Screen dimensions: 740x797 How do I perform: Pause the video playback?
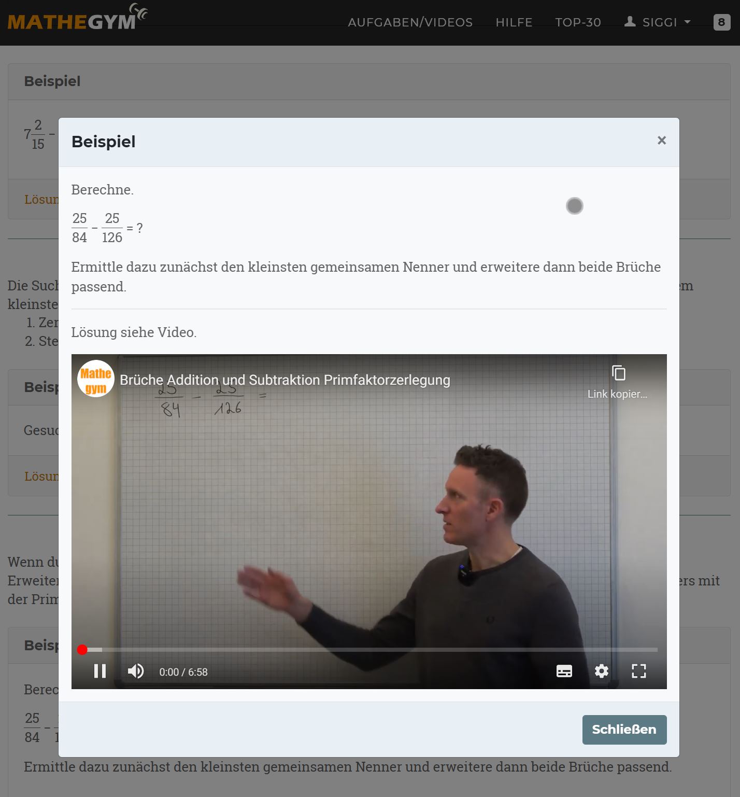click(100, 671)
